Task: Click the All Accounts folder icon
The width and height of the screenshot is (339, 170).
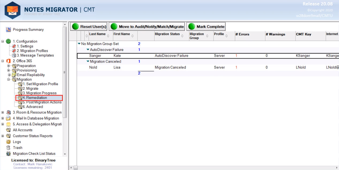Action: pos(8,130)
